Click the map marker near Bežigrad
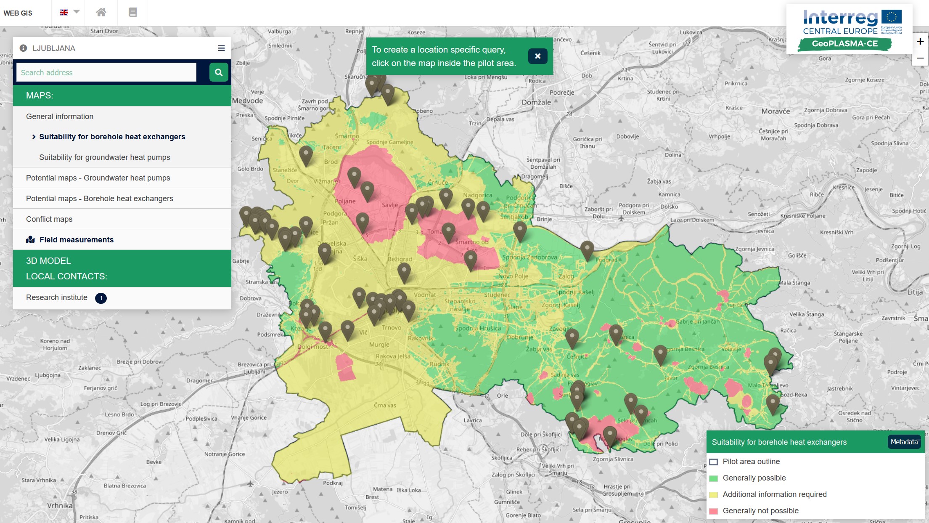 (404, 273)
